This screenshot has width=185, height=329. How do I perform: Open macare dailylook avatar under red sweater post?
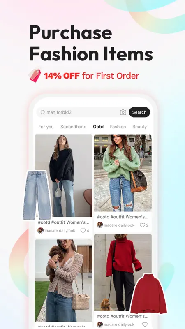[100, 324]
